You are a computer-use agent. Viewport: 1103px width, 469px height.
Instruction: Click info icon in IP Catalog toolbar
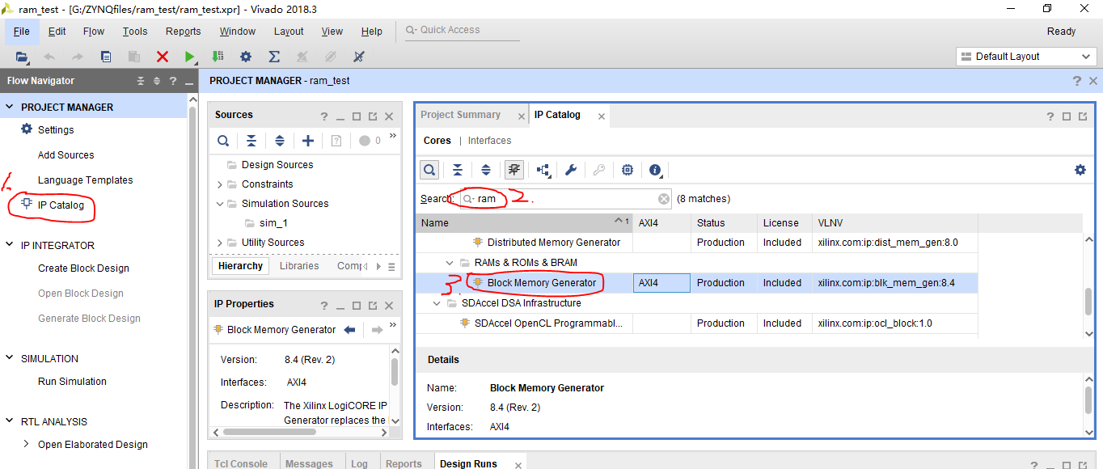(654, 170)
